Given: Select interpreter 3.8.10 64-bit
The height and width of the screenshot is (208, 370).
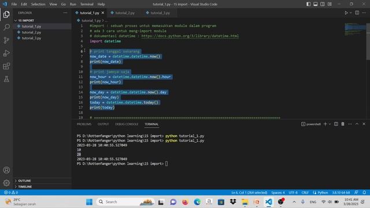Looking at the screenshot, I should [341, 192].
